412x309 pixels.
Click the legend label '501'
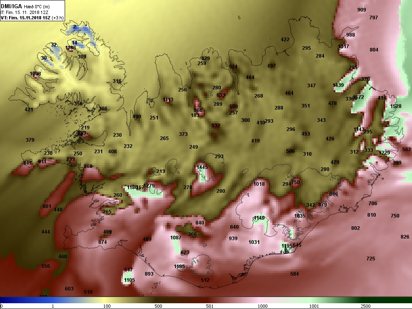[x=210, y=306]
